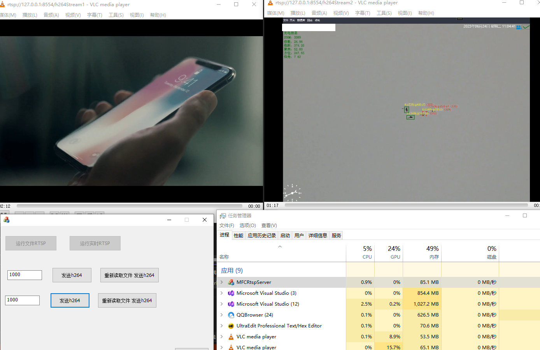Viewport: 540px width, 350px height.
Task: Open 字幕(T) menu in the h264Stream1 VLC window
Action: [95, 15]
